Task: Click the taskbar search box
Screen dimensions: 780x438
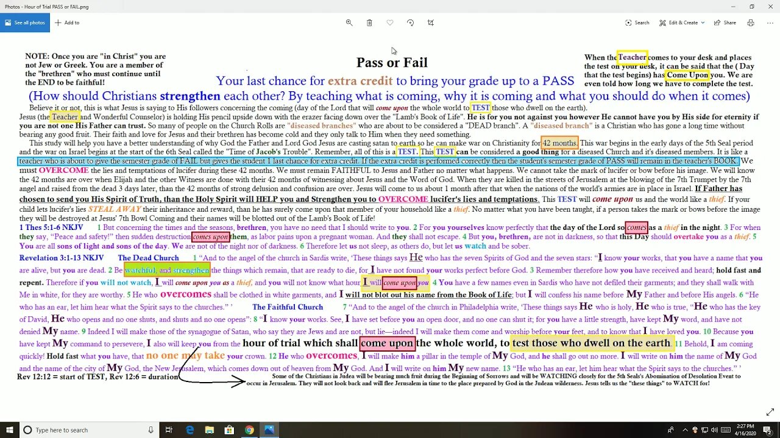Action: pos(88,430)
